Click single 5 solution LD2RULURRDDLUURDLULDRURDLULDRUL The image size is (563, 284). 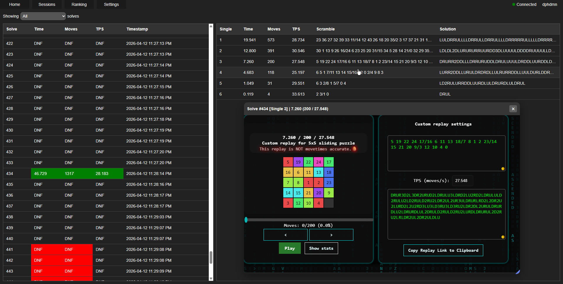[x=482, y=83]
